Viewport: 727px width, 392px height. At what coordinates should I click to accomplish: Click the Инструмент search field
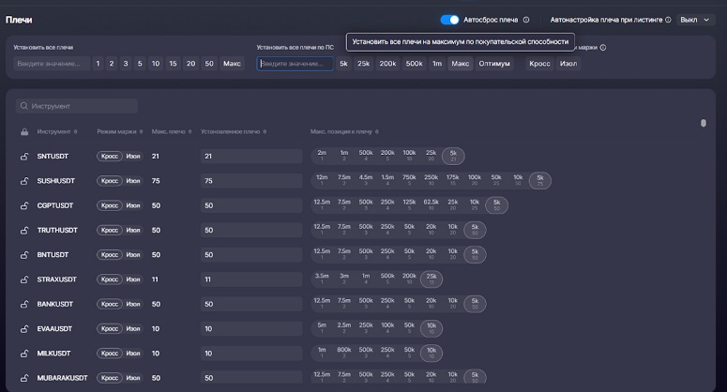click(x=77, y=106)
